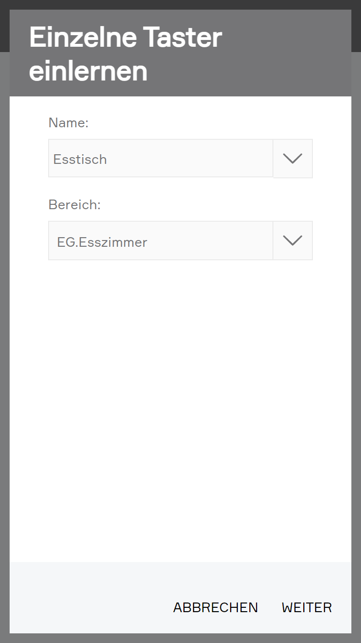Image resolution: width=361 pixels, height=643 pixels.
Task: Expand the Bereich dropdown arrow
Action: point(293,241)
